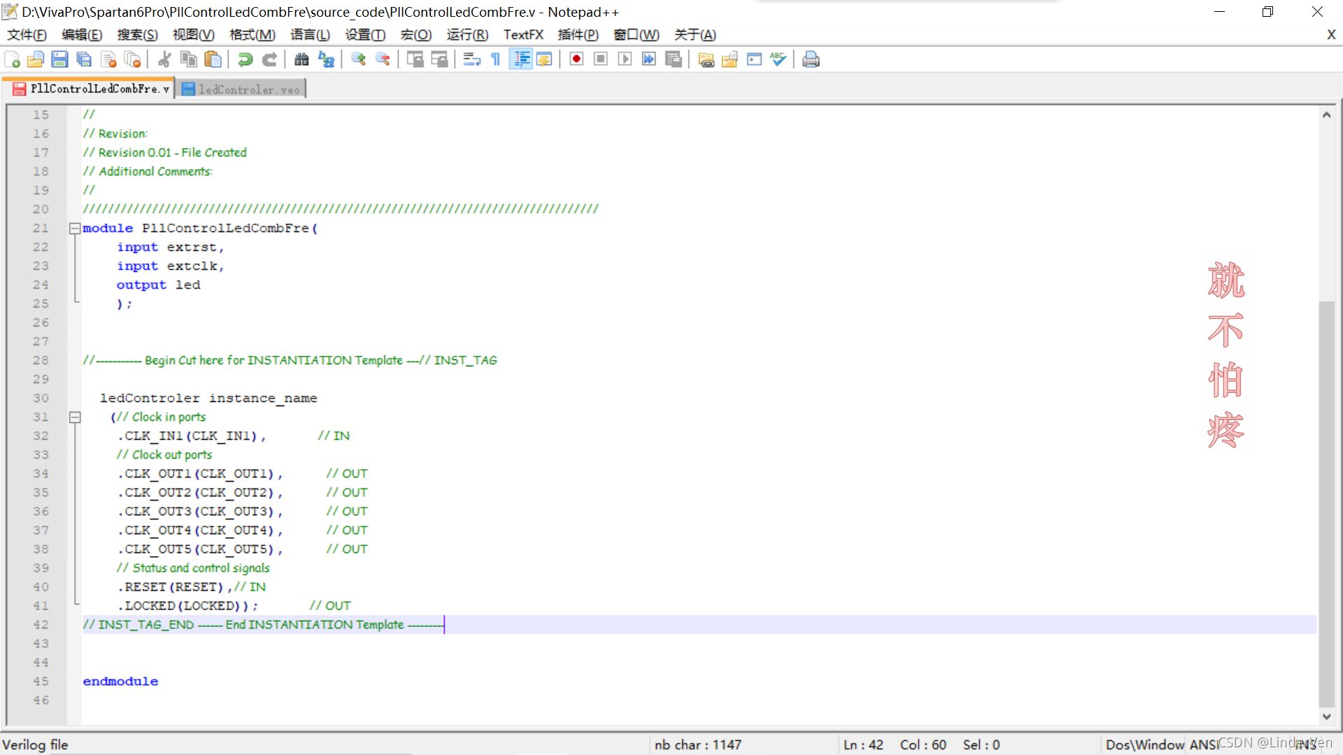Toggle the Indent Guide button

point(521,59)
